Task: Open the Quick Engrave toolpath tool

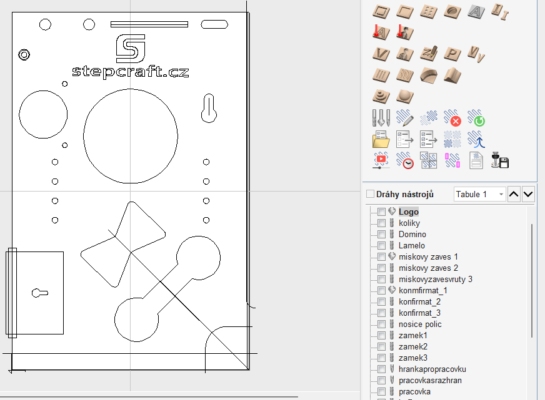Action: pos(476,12)
